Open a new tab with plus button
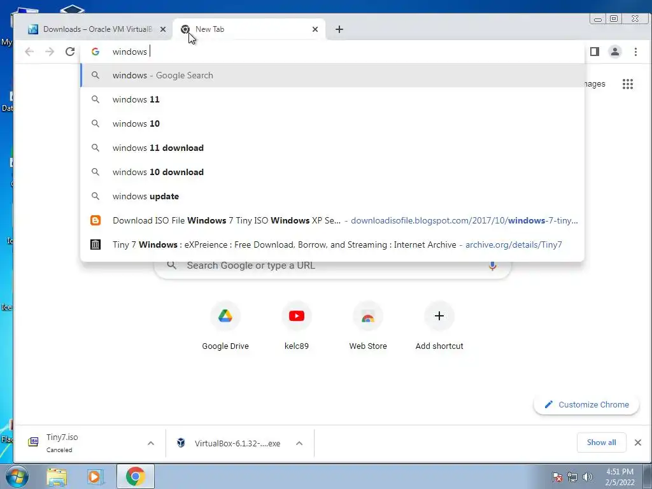 coord(339,29)
